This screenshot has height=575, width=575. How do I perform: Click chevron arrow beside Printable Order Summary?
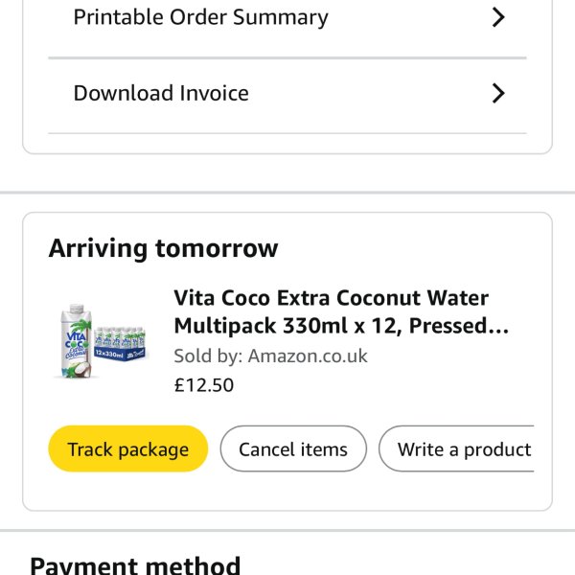[x=498, y=17]
